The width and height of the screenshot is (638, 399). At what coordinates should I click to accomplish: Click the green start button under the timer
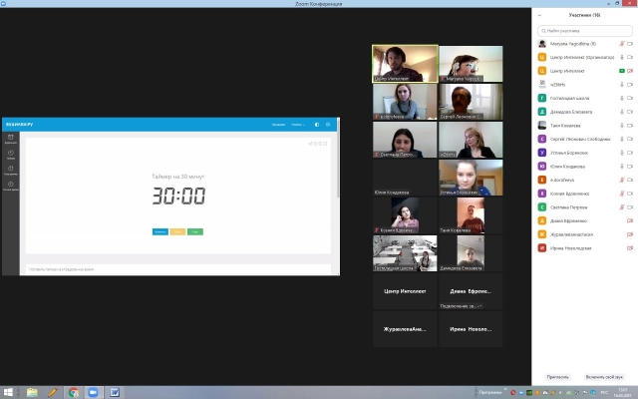(x=195, y=231)
